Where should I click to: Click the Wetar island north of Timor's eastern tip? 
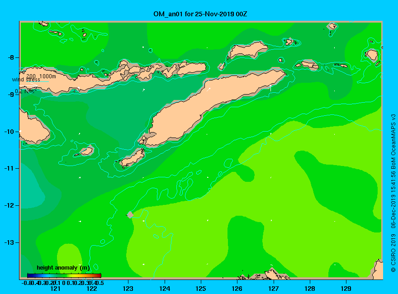pos(247,50)
